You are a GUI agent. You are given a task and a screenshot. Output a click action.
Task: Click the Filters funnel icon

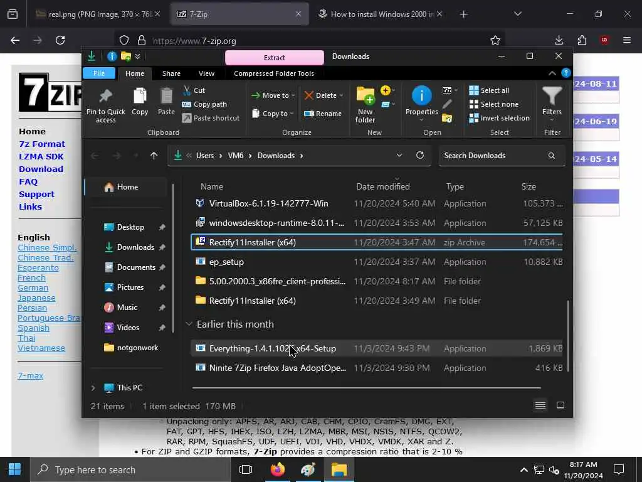(552, 96)
